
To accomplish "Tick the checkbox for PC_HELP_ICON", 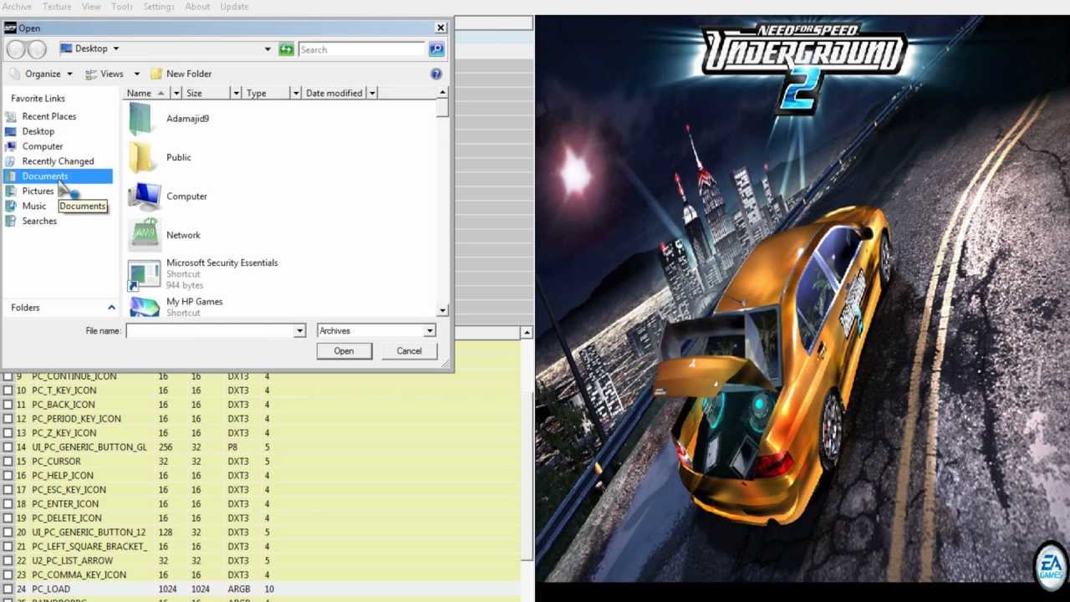I will 8,476.
